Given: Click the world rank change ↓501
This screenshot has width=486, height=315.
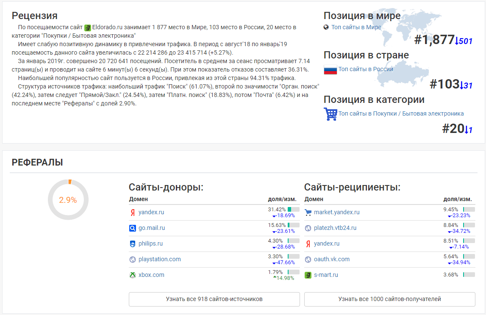Looking at the screenshot, I should point(464,41).
